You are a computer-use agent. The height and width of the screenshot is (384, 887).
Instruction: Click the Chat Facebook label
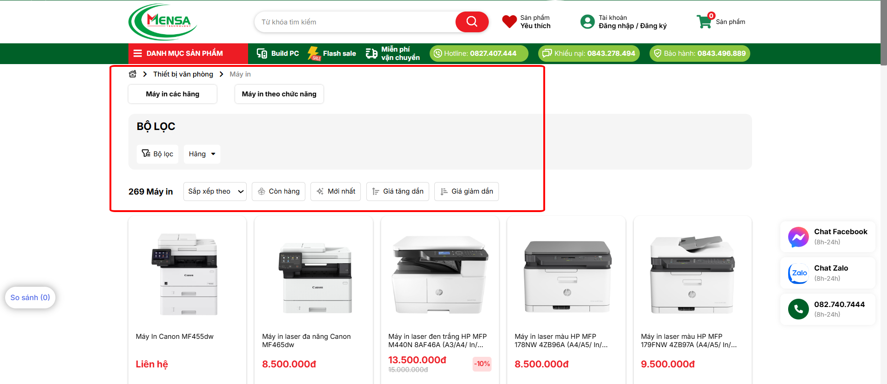click(x=841, y=232)
